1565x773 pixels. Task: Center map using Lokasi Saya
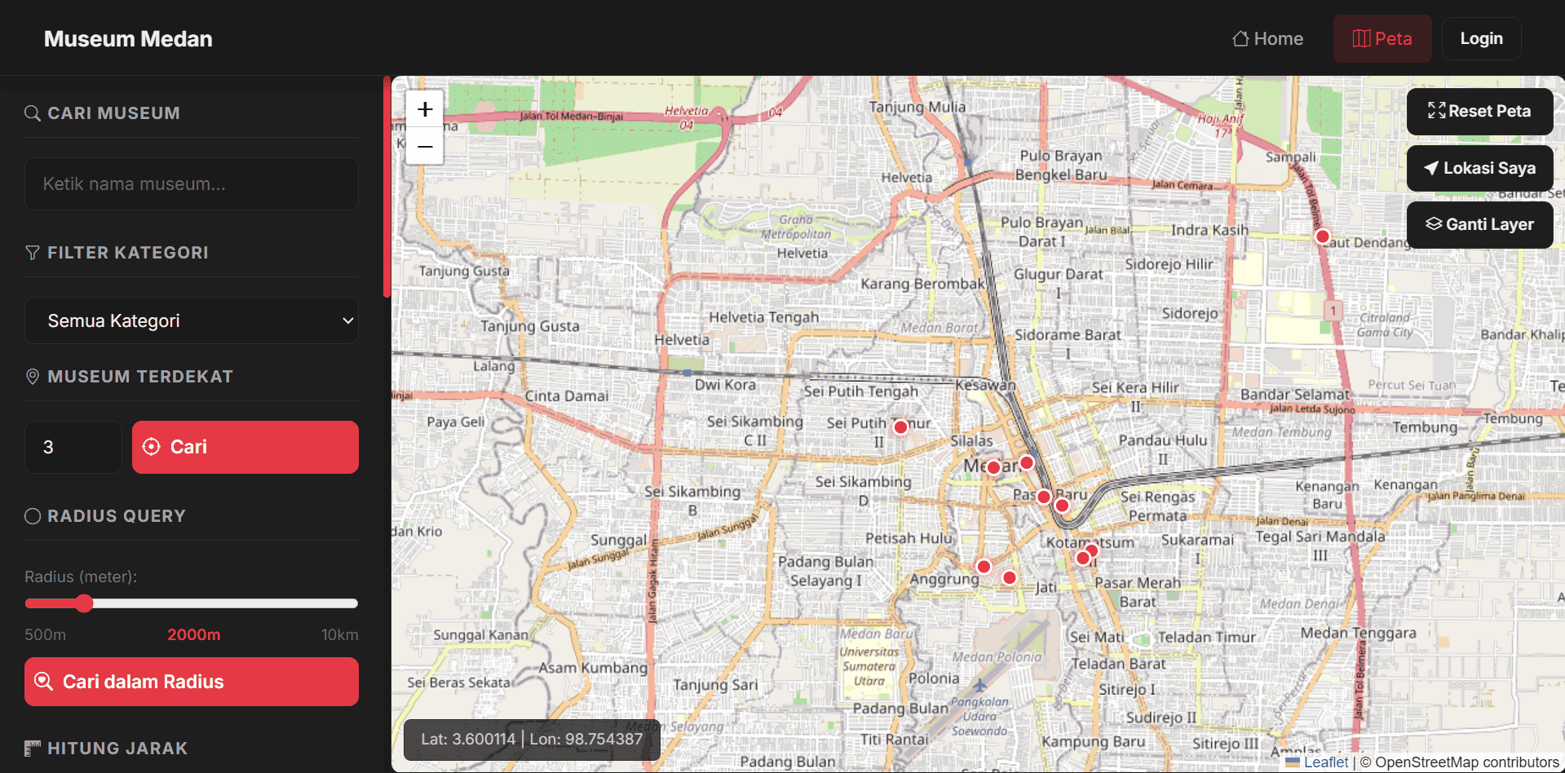click(1479, 168)
